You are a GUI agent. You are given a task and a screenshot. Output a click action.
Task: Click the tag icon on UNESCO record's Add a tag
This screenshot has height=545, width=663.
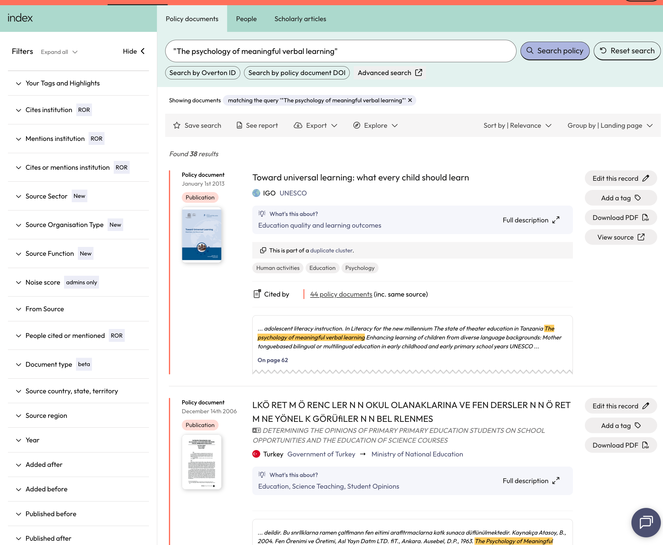638,198
